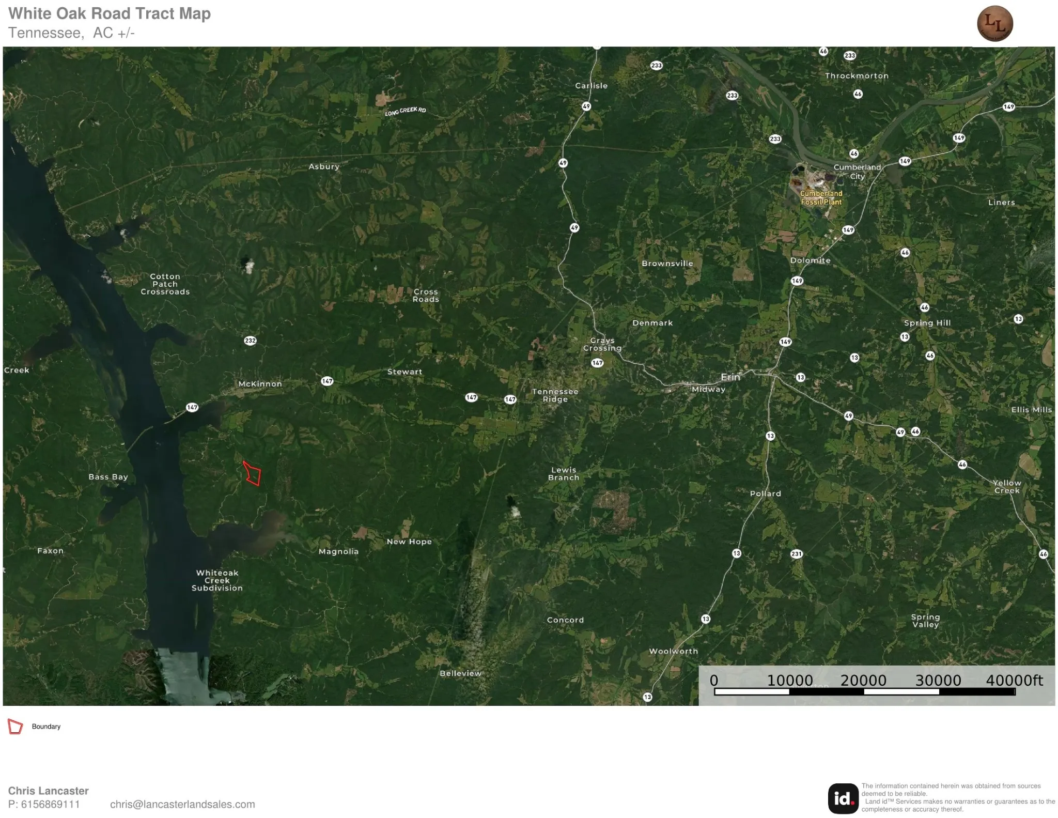The image size is (1058, 818).
Task: Click the Cotton Patch Crossroads label
Action: click(165, 284)
